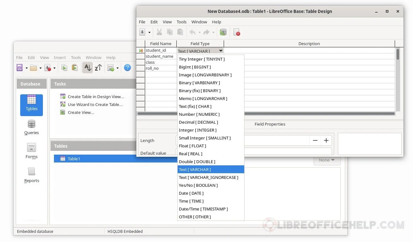Viewport: 413px width, 242px height.
Task: Click the New Form icon in main toolbar
Action: 110,68
